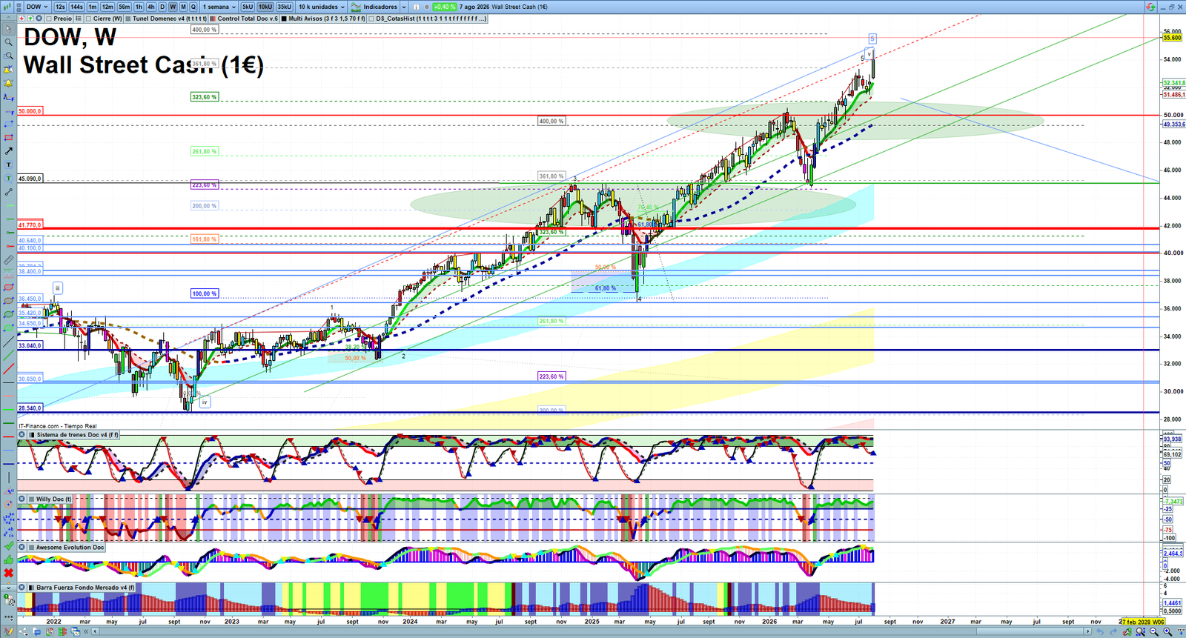Toggle Control Total Doc v.6 indicator
This screenshot has width=1186, height=638.
tap(213, 18)
